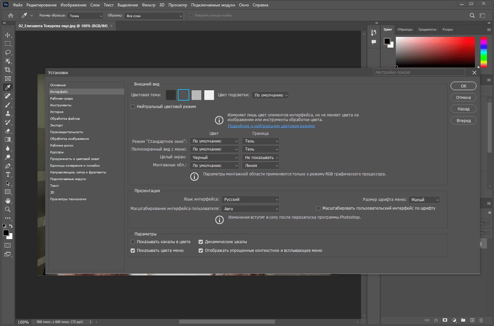Click the hue spectrum strip in Color panel
The height and width of the screenshot is (326, 494).
click(484, 52)
